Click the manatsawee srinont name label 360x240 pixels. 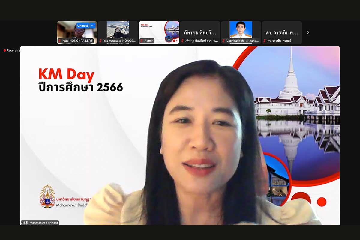(43, 223)
